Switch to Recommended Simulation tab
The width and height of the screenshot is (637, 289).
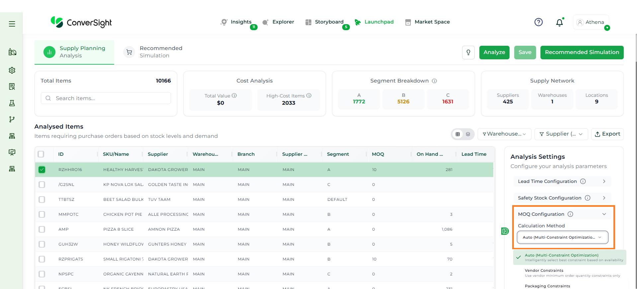(x=154, y=52)
